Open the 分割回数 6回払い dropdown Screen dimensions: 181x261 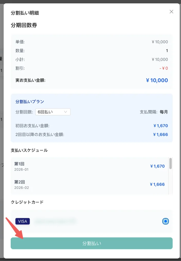point(53,112)
